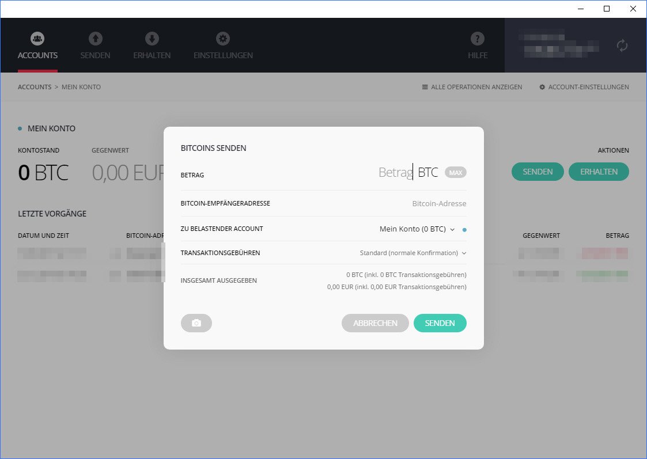Open the Hilfe question mark icon
647x459 pixels.
[478, 39]
